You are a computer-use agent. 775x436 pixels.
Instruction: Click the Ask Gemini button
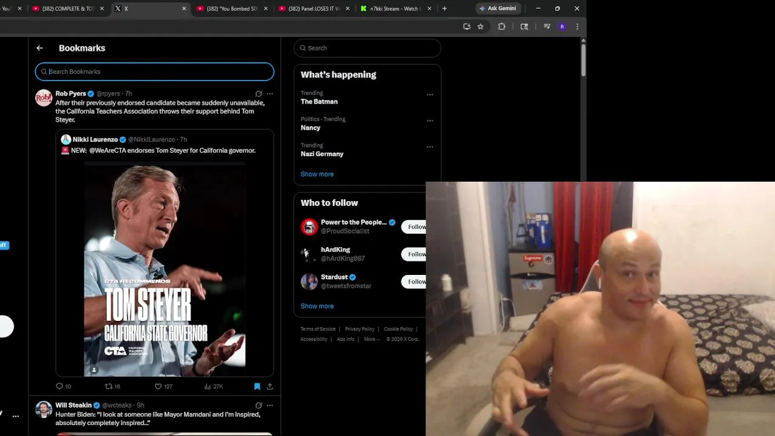tap(498, 8)
